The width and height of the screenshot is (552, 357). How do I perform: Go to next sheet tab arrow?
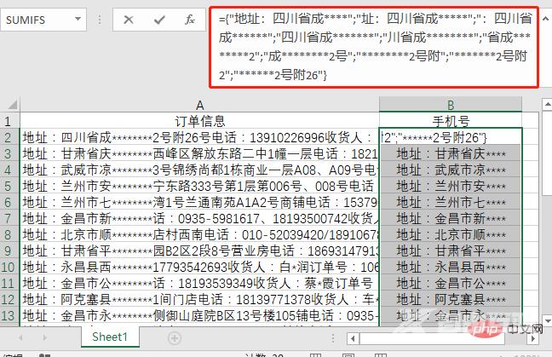click(x=44, y=338)
